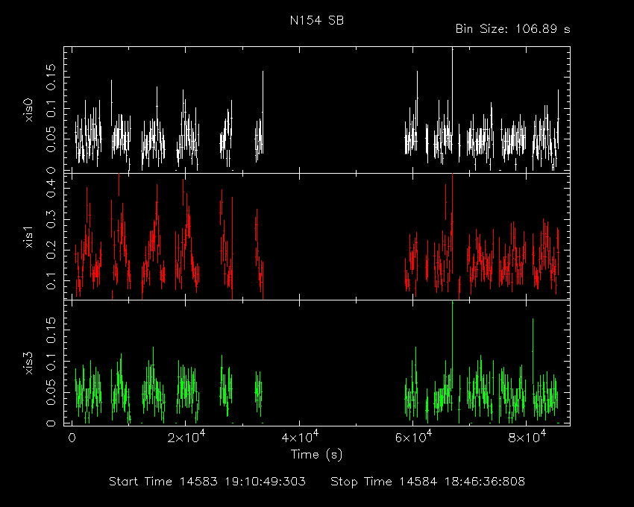The width and height of the screenshot is (634, 507).
Task: Click the 0.4 tick label on the xis1 axis
Action: [x=51, y=189]
